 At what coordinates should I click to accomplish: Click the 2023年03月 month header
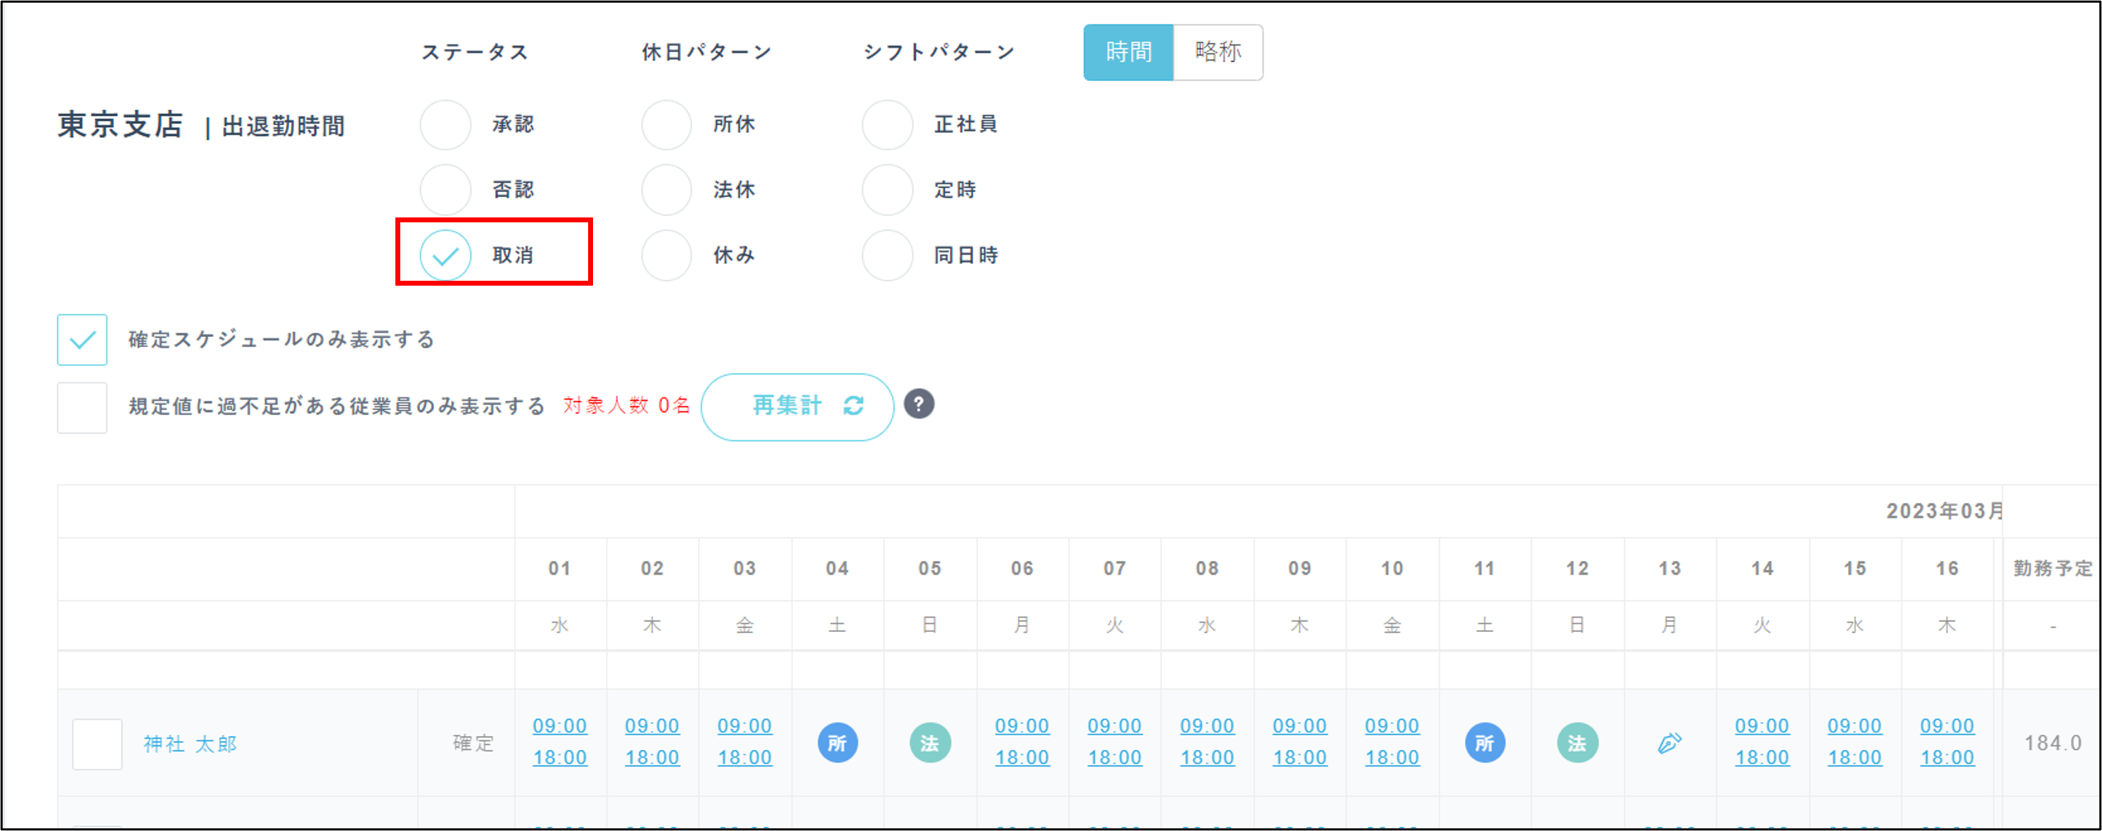click(1945, 511)
